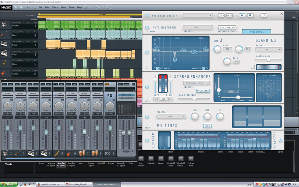Open the Effects menu
The image size is (299, 187).
pyautogui.click(x=55, y=7)
